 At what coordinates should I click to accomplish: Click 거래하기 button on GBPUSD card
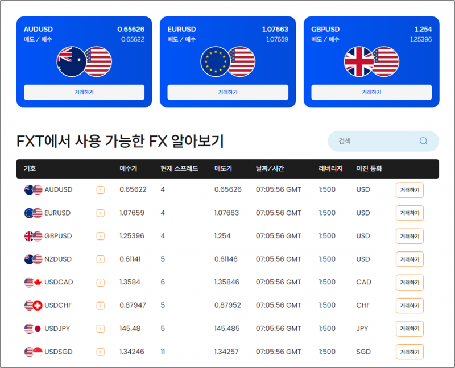371,92
